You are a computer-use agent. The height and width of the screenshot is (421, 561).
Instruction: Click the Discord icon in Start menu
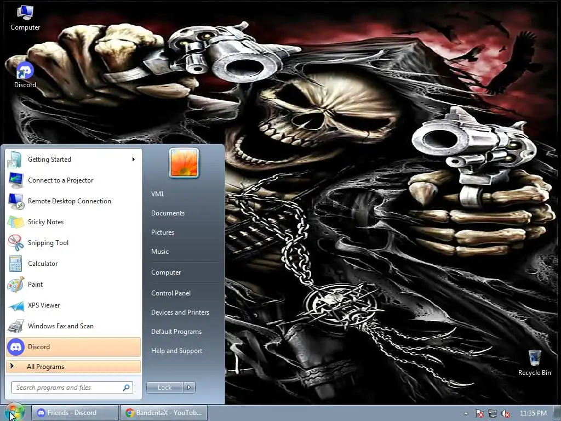click(x=16, y=347)
